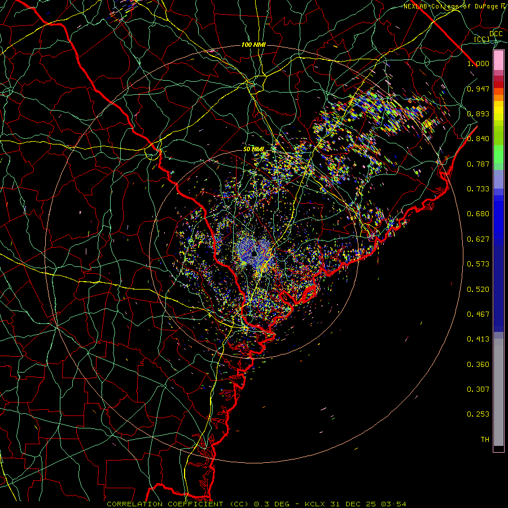Click the 31 DEC 25 date text
Viewport: 508px width, 508px height.
pos(353,504)
